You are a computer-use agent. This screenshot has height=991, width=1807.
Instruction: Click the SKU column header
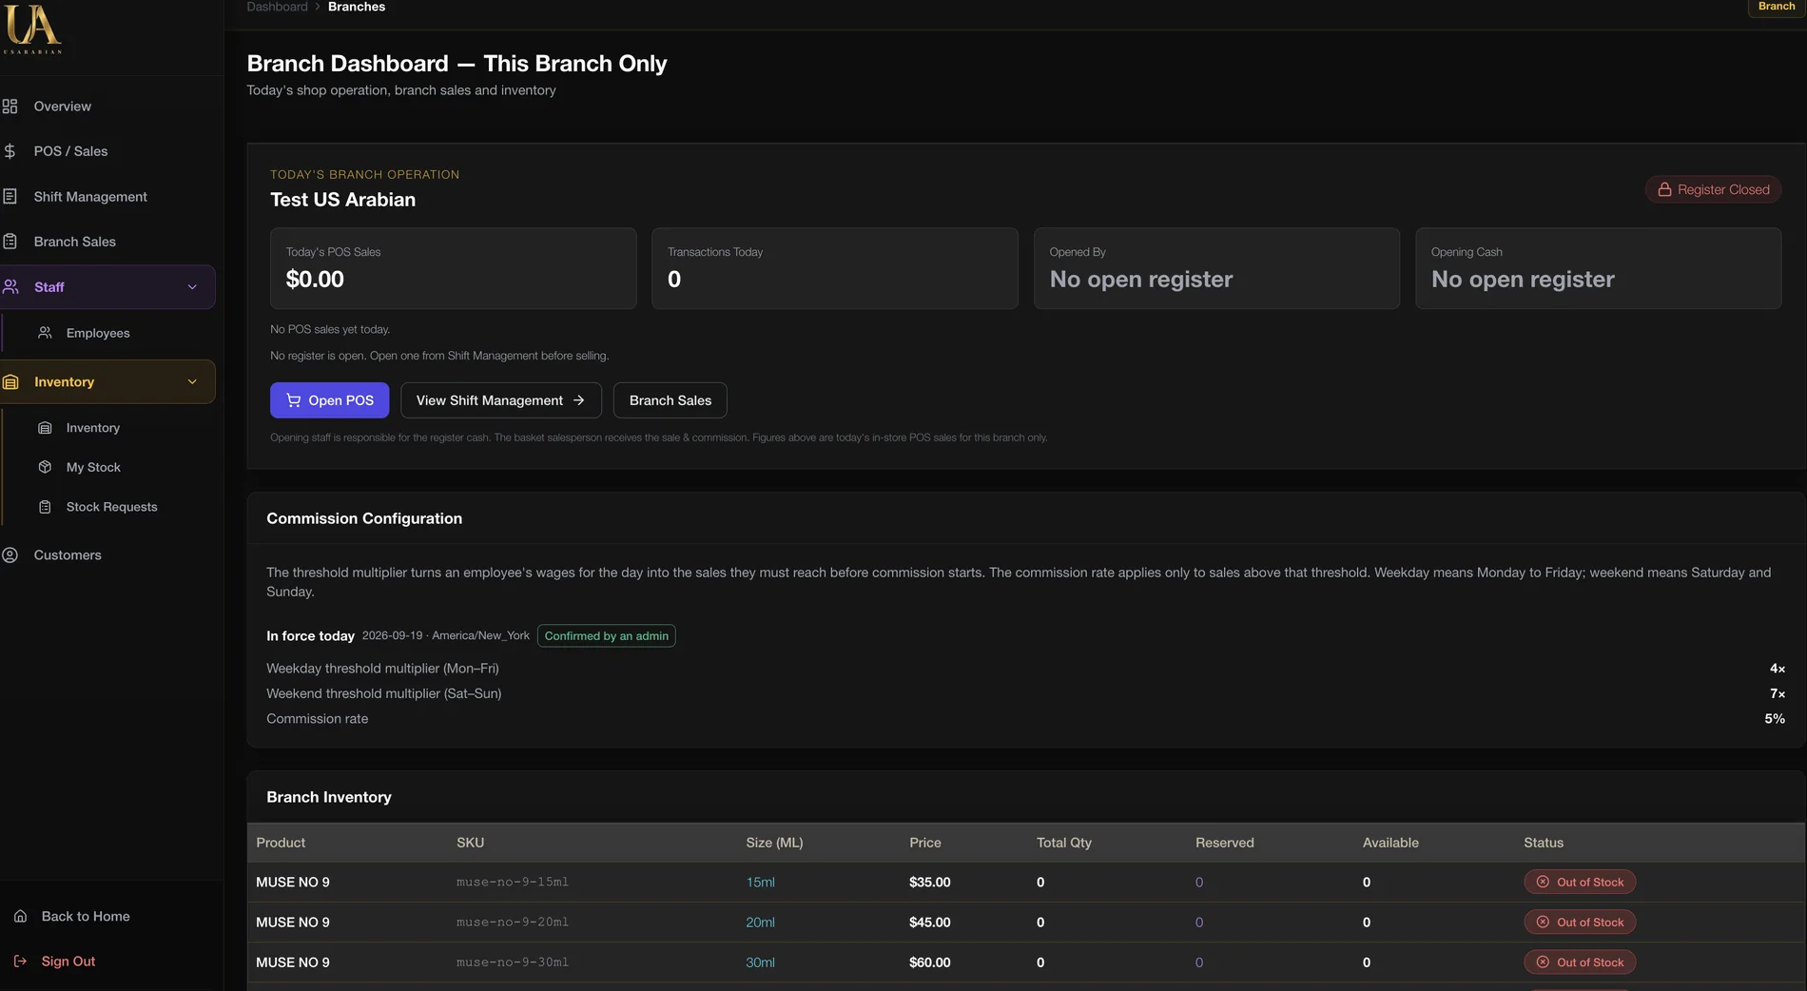coord(470,843)
